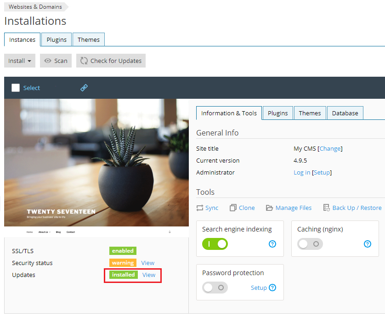Open help icon for Password protection
The width and height of the screenshot is (385, 322).
(x=273, y=288)
